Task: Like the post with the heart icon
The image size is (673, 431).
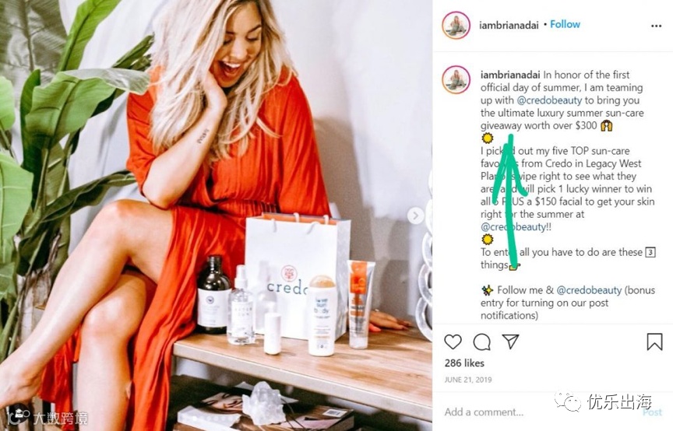Action: coord(453,342)
